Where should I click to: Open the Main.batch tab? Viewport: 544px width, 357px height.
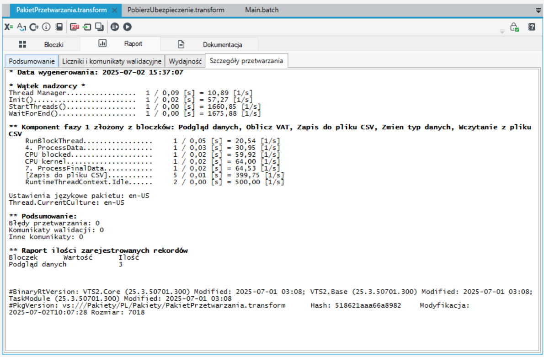[262, 10]
